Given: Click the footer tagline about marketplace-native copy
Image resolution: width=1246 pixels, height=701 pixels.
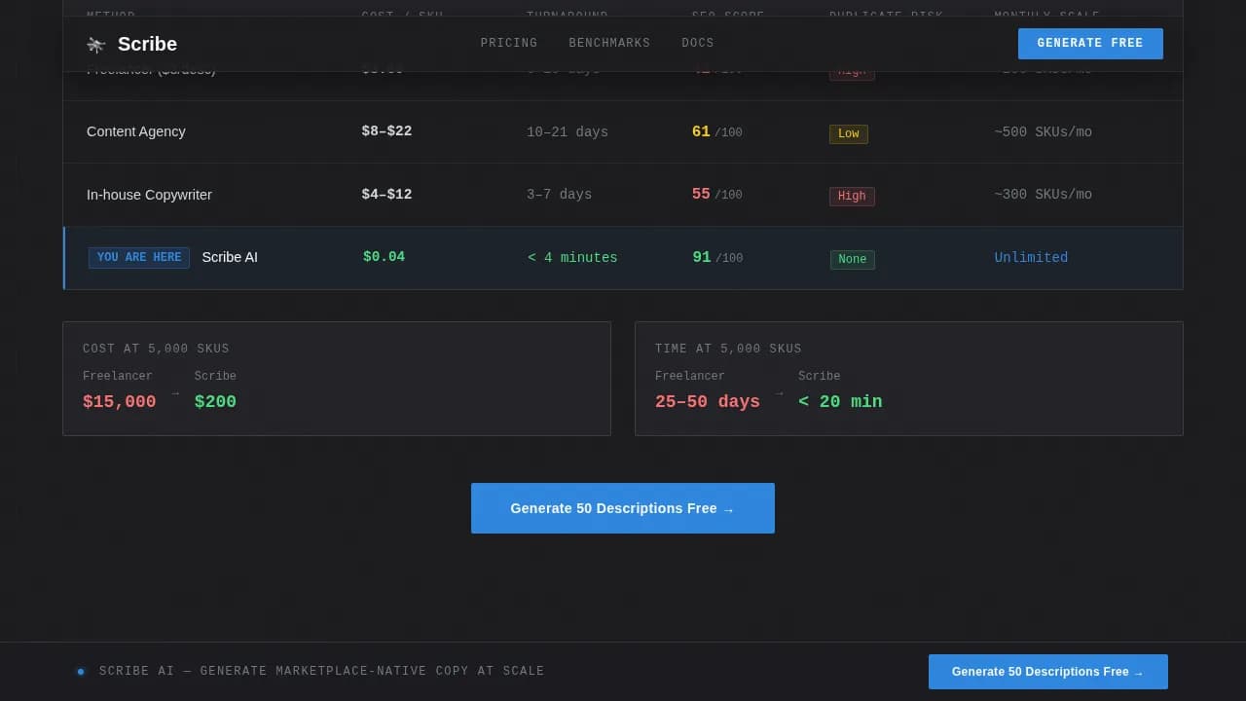Looking at the screenshot, I should pos(322,672).
